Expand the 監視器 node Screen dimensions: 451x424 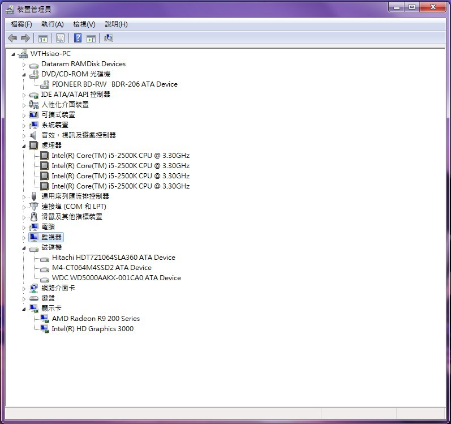[24, 238]
